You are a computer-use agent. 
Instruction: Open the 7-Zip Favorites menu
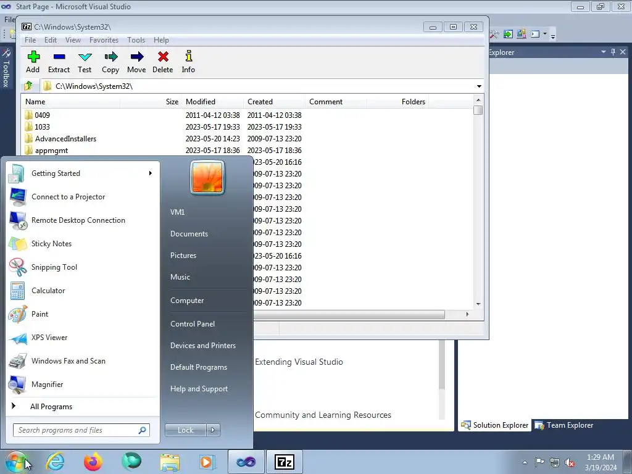104,40
